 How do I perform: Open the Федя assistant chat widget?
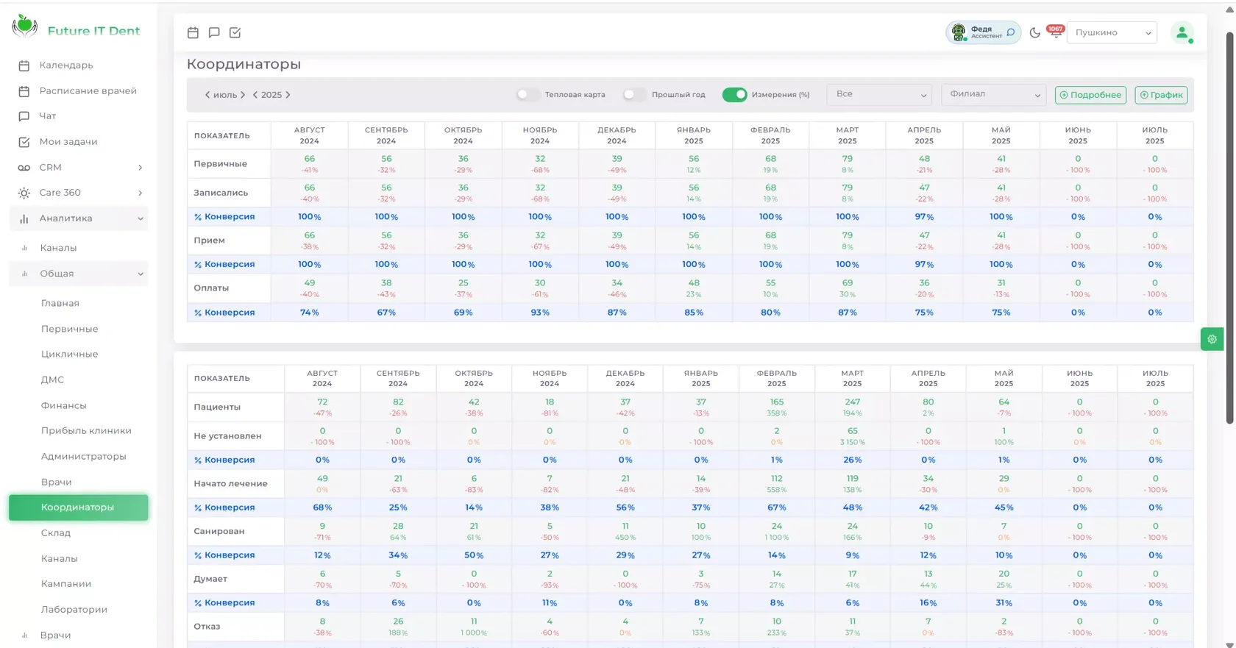(983, 32)
